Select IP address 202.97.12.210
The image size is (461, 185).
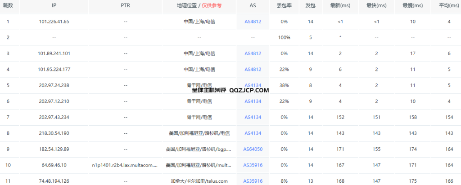point(54,101)
